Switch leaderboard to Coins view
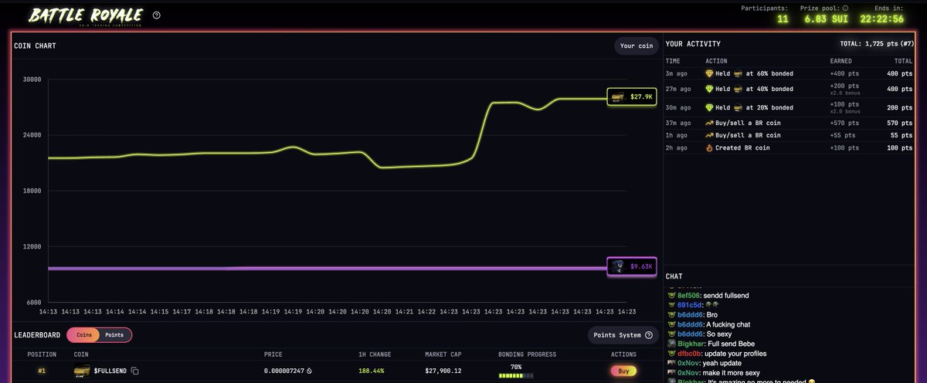Viewport: 927px width, 383px height. (84, 335)
